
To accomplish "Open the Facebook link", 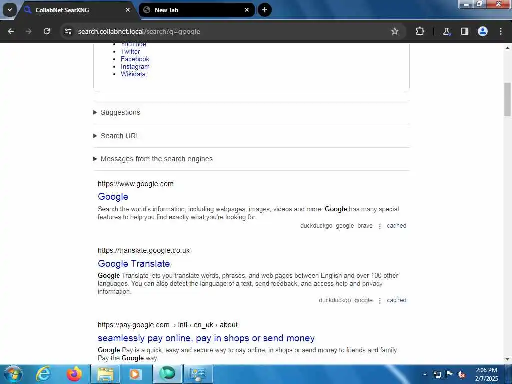I will [135, 59].
